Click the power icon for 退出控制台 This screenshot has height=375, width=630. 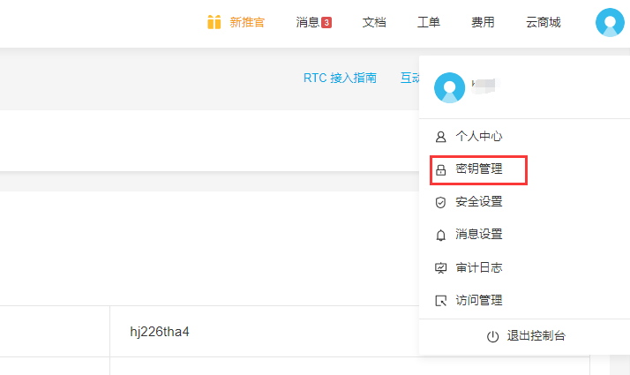(x=492, y=336)
